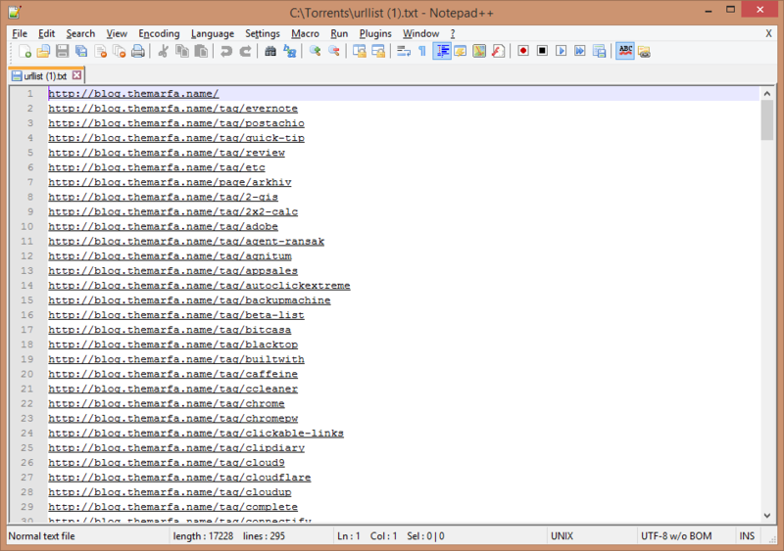Open the Macro menu
The height and width of the screenshot is (551, 784).
(305, 33)
